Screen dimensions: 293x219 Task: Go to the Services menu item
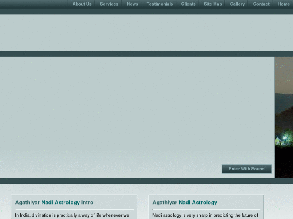click(x=109, y=4)
